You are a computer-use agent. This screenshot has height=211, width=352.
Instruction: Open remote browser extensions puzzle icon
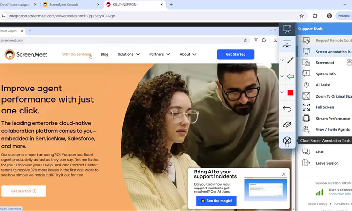tap(264, 40)
